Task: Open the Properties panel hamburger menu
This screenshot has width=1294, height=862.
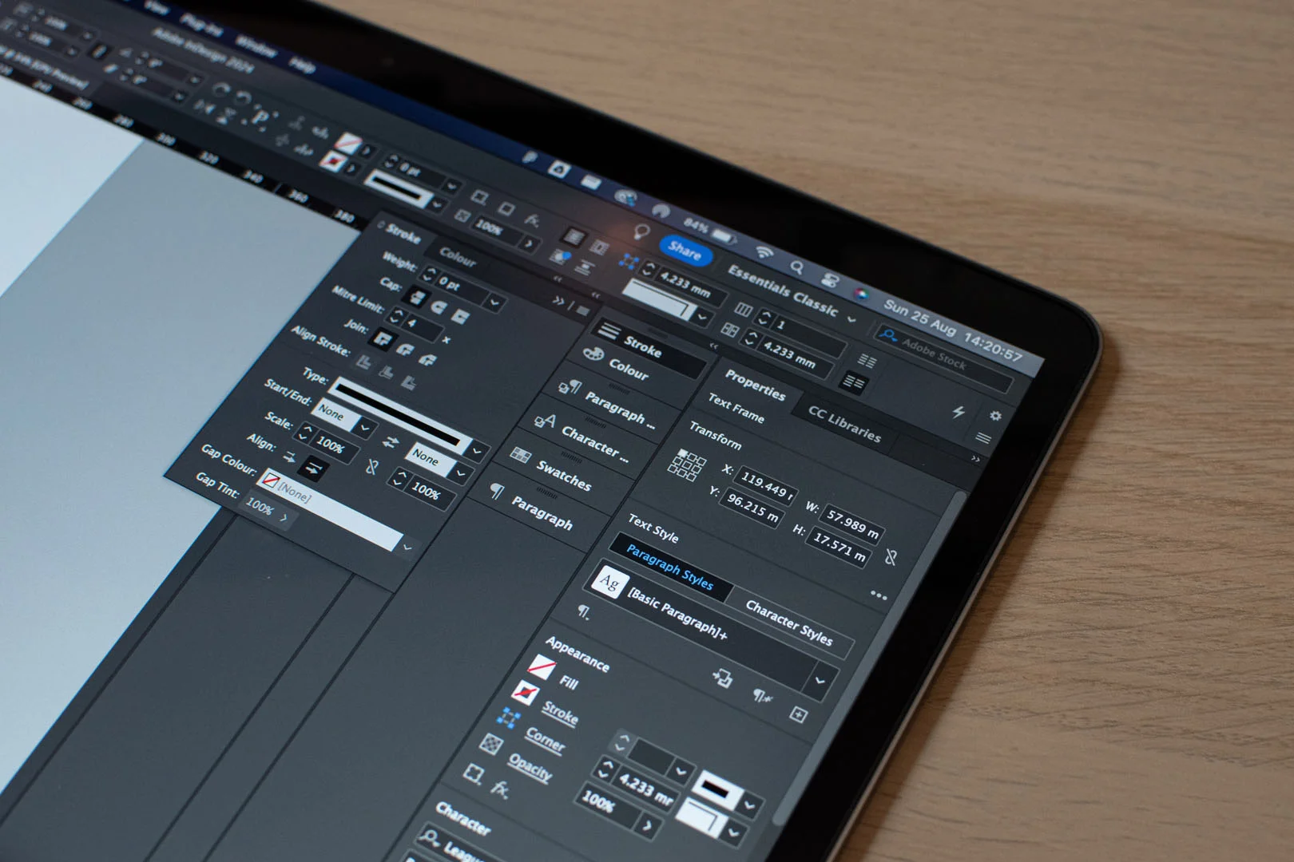Action: [983, 437]
